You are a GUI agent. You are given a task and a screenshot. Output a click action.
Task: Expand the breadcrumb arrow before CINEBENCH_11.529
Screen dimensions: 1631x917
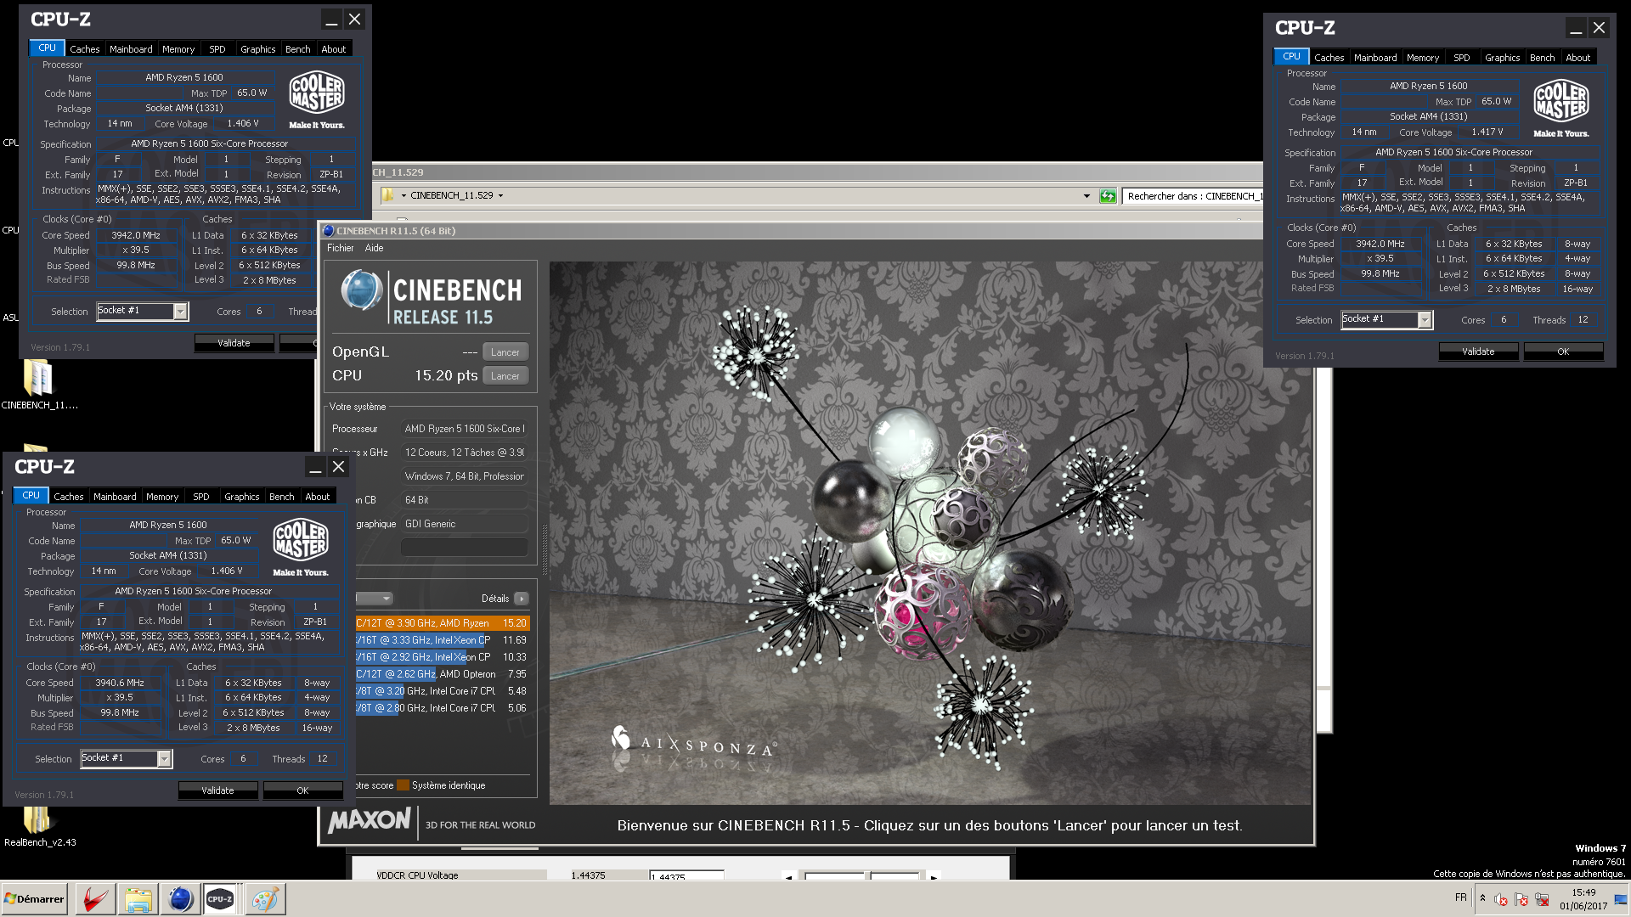point(404,195)
